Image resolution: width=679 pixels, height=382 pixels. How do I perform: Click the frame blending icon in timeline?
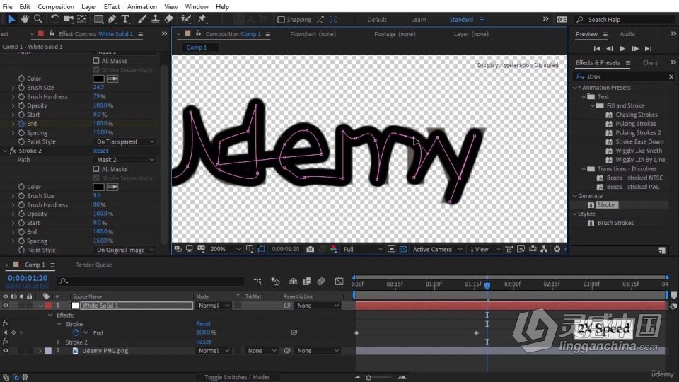pos(307,281)
